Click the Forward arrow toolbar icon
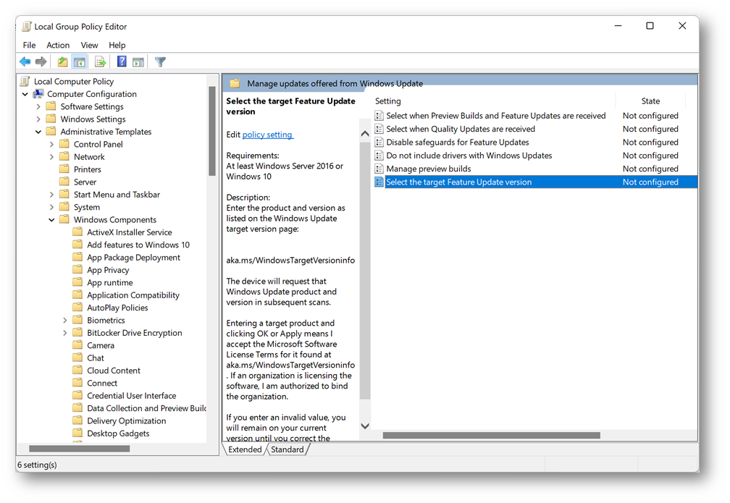This screenshot has height=503, width=730. point(41,62)
